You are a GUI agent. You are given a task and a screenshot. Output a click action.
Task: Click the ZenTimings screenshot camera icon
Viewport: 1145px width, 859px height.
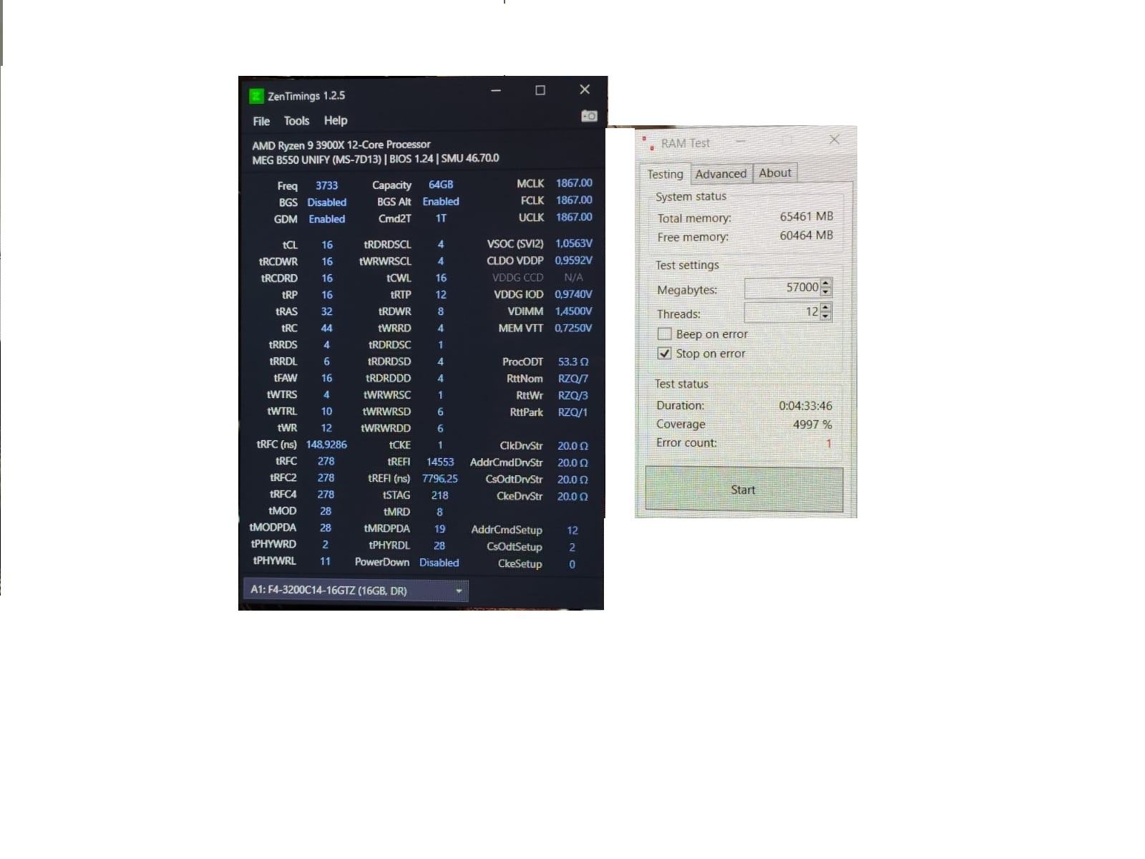(589, 116)
